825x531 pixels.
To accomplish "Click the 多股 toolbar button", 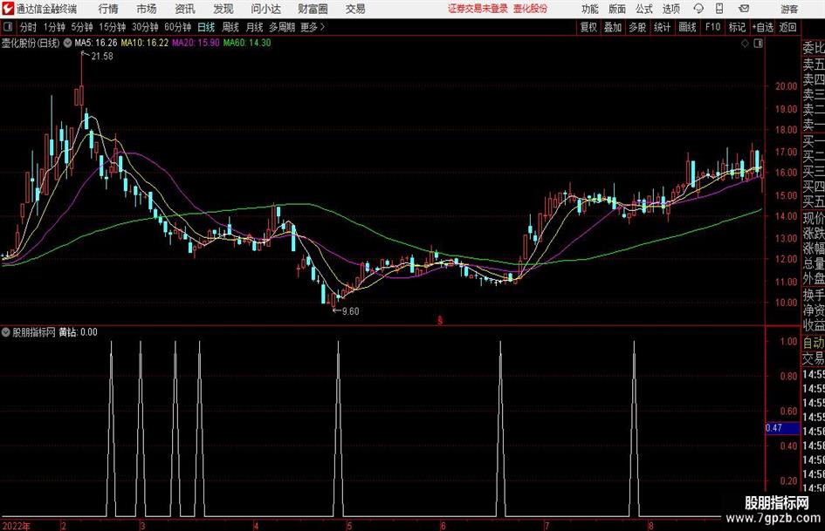I will 637,27.
